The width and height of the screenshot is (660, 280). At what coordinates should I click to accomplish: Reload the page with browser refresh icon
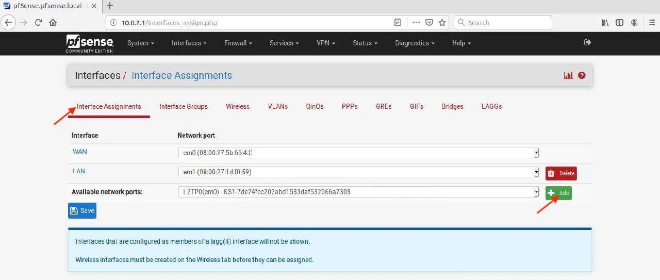click(38, 23)
